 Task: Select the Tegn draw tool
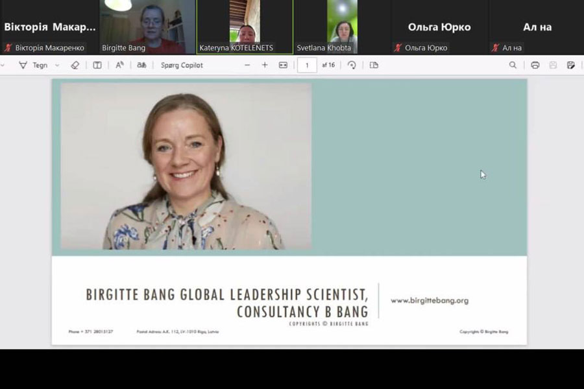(34, 65)
